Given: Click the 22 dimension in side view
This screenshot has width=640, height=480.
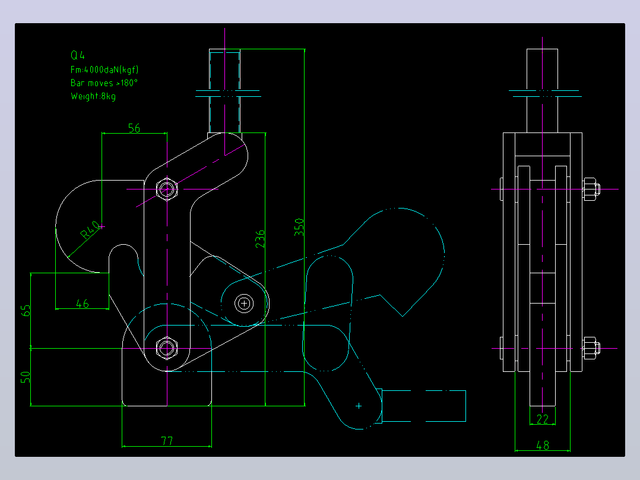Looking at the screenshot, I should coord(543,419).
